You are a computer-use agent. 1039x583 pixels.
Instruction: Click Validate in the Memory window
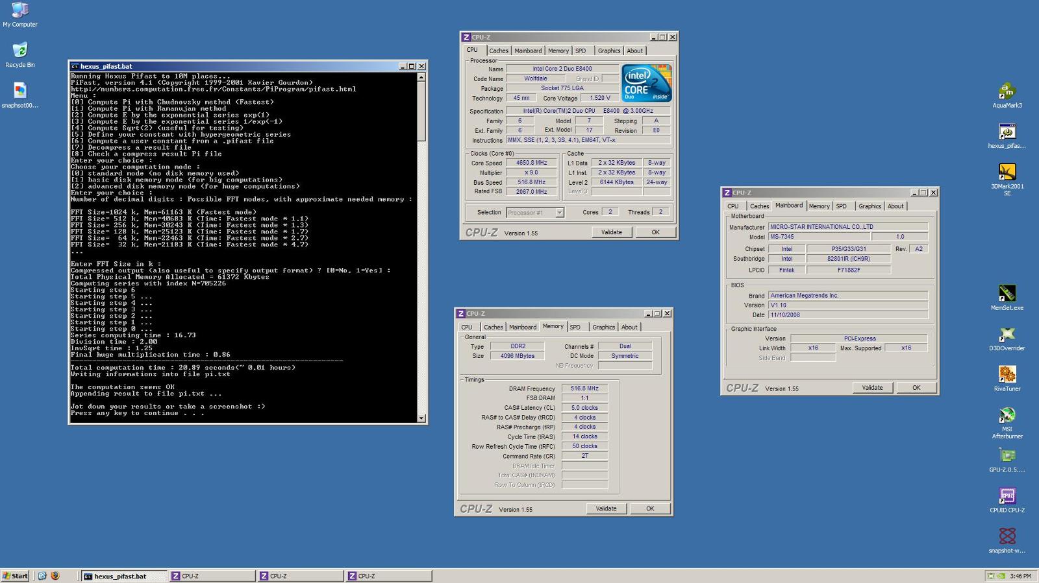pyautogui.click(x=607, y=508)
